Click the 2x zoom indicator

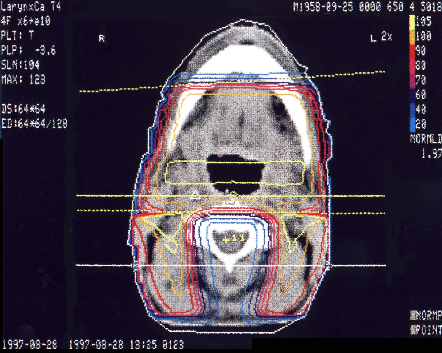coord(386,37)
